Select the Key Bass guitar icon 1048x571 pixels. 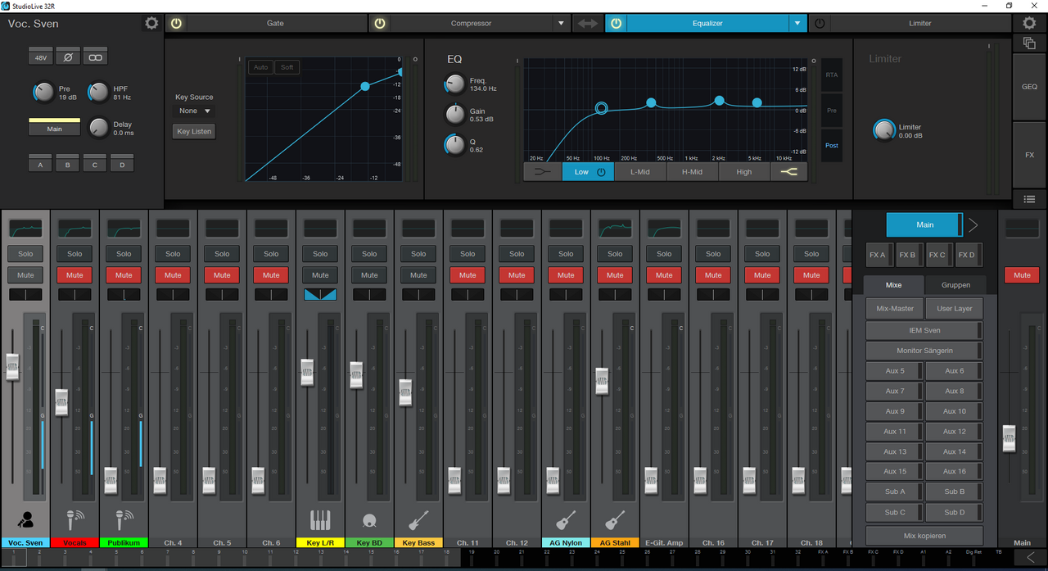tap(418, 519)
